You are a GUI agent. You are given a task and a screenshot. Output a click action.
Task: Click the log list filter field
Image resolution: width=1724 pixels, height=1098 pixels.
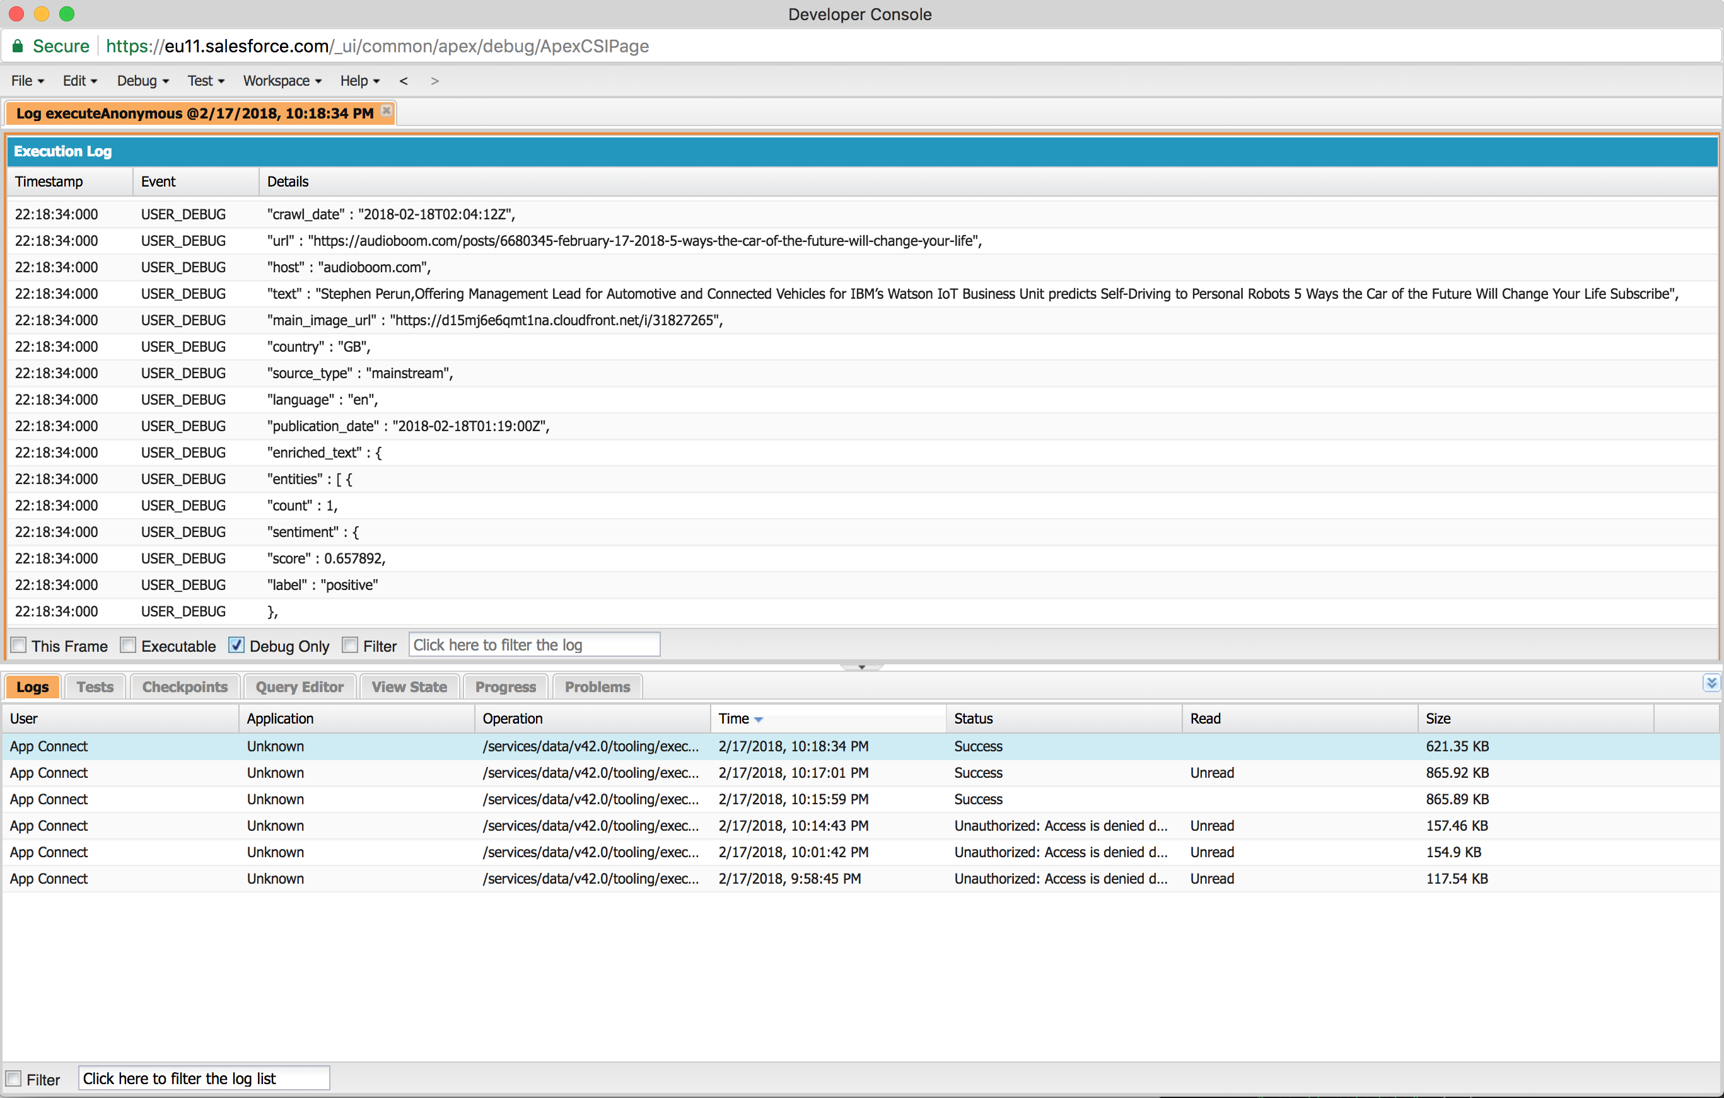[203, 1078]
